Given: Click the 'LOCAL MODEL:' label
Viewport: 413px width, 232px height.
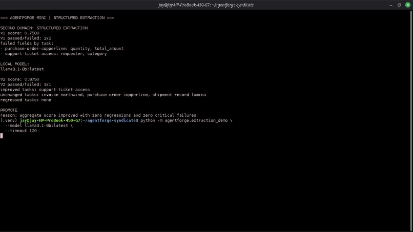Looking at the screenshot, I should (15, 64).
